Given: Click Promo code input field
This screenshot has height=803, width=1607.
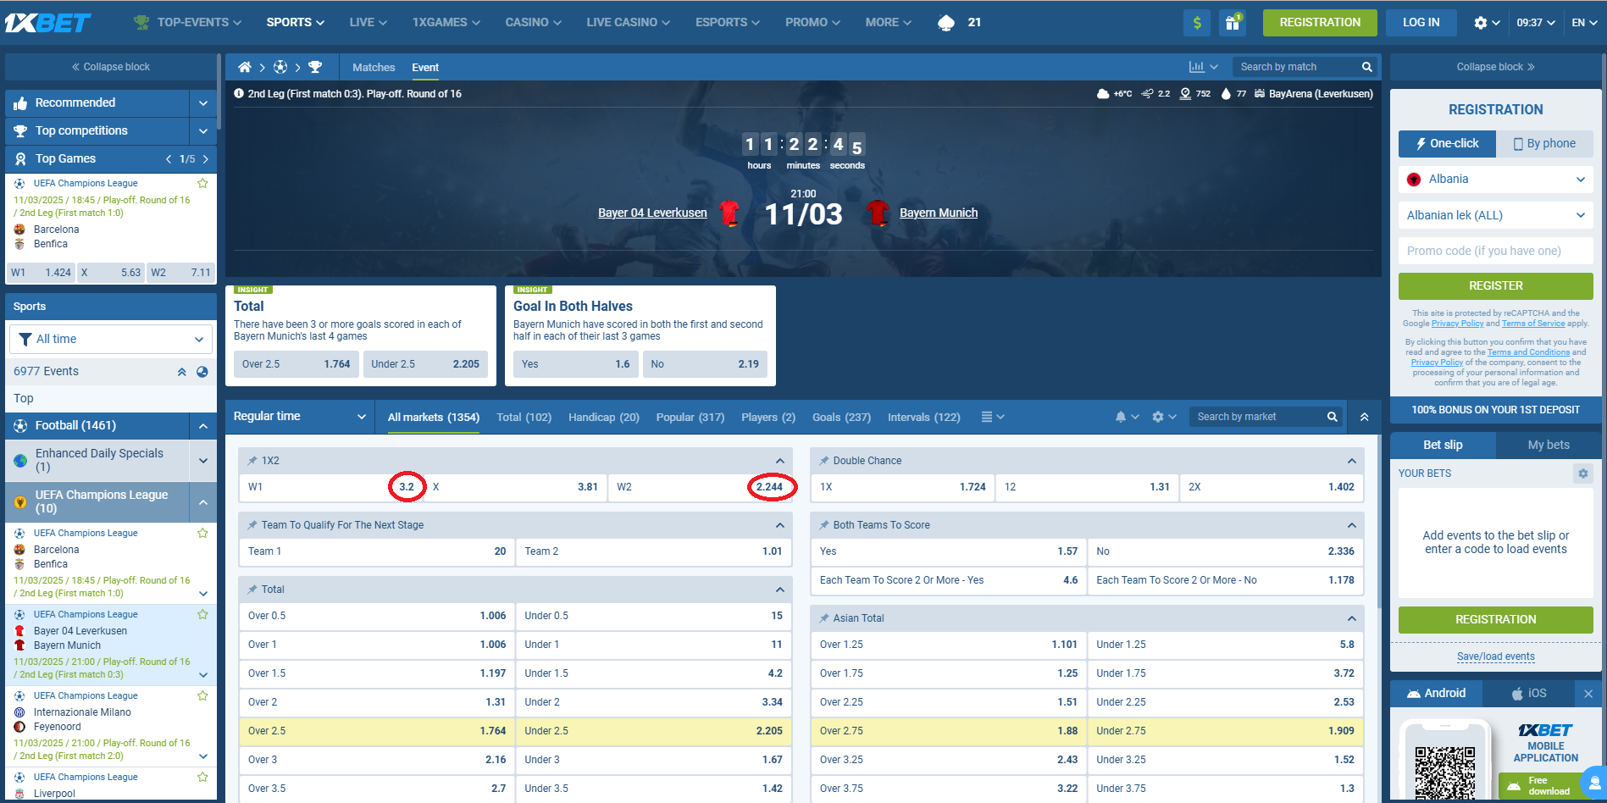Looking at the screenshot, I should pos(1495,252).
